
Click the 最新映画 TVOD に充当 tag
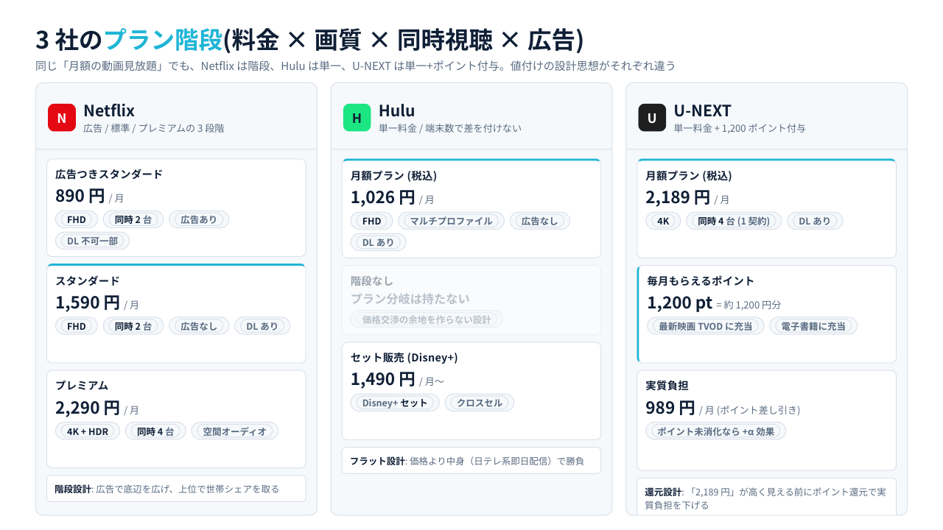(706, 326)
